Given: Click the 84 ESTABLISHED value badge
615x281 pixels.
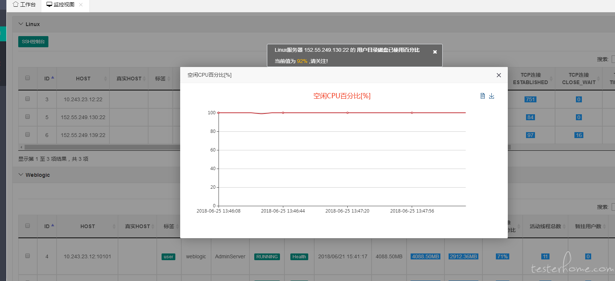Looking at the screenshot, I should coord(530,117).
